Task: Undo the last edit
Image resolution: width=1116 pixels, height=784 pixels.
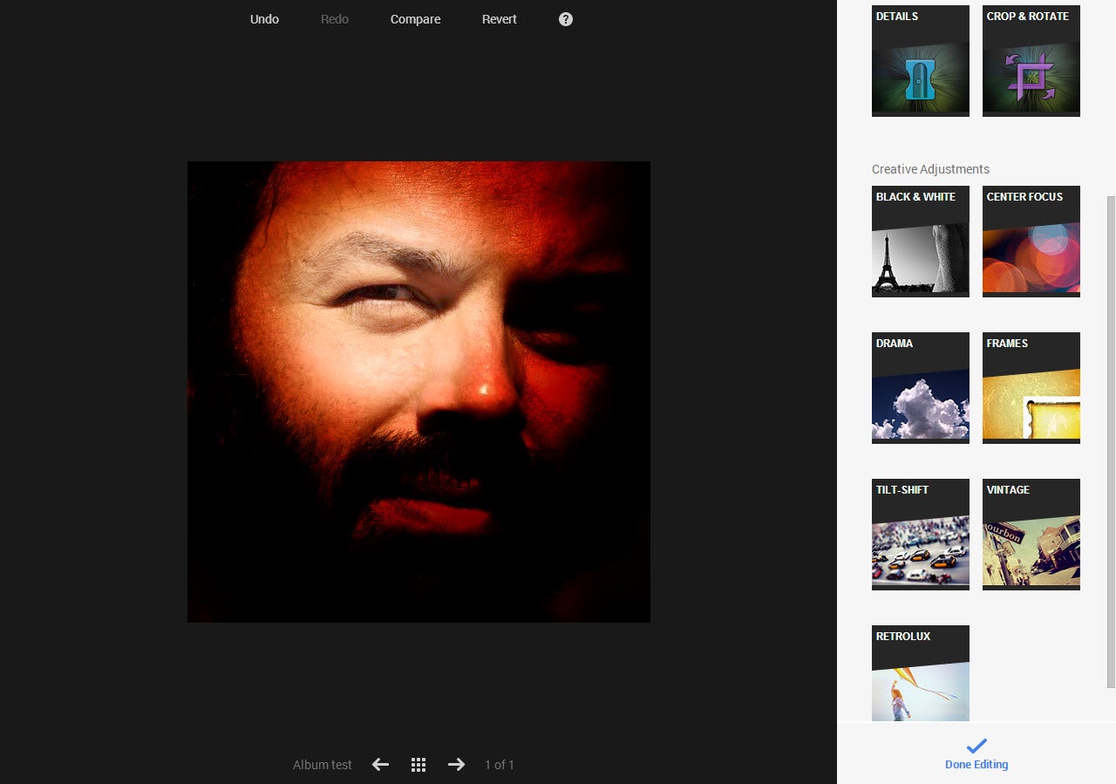Action: coord(264,19)
